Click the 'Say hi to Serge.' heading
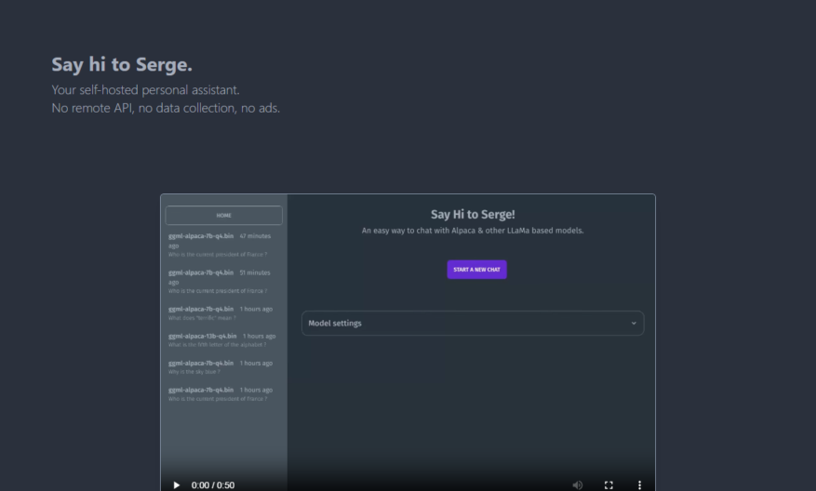The height and width of the screenshot is (491, 816). (122, 64)
